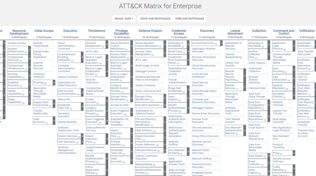Screen dimensions: 316x176
Task: Expand Command and Scripting Interpreter handle
Action: (x=82, y=57)
